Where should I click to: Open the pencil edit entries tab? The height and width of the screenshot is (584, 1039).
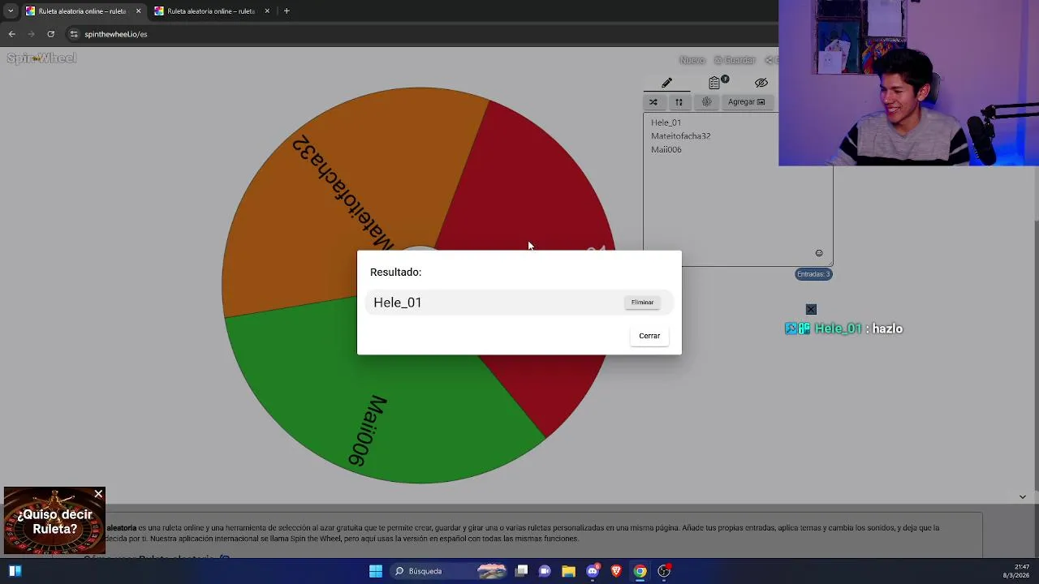pos(667,83)
